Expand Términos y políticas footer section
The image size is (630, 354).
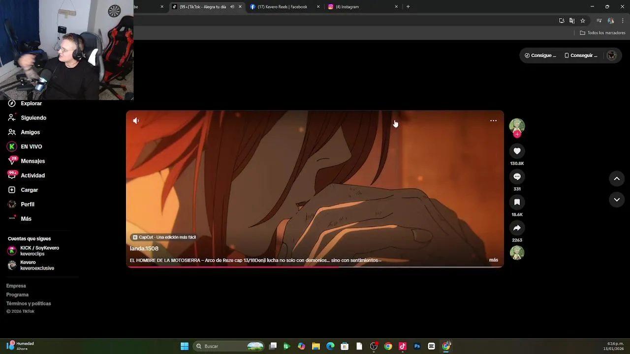point(29,303)
